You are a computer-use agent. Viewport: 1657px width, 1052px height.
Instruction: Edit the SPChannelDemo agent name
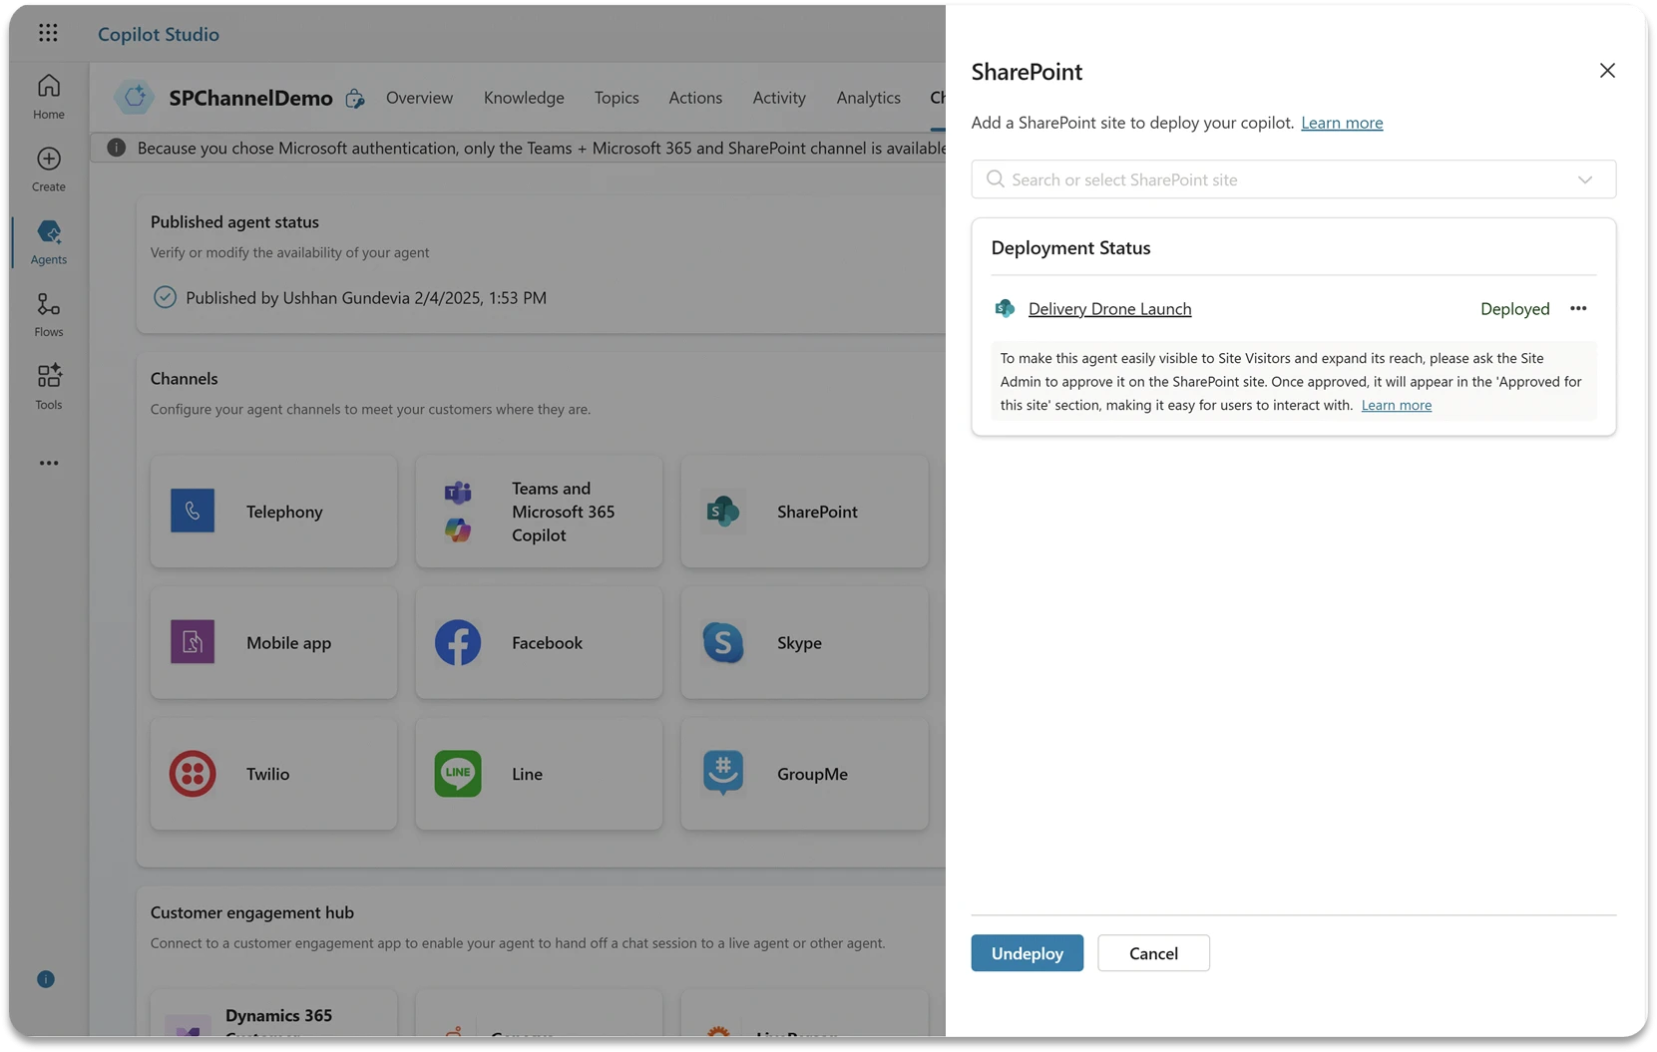[x=354, y=99]
